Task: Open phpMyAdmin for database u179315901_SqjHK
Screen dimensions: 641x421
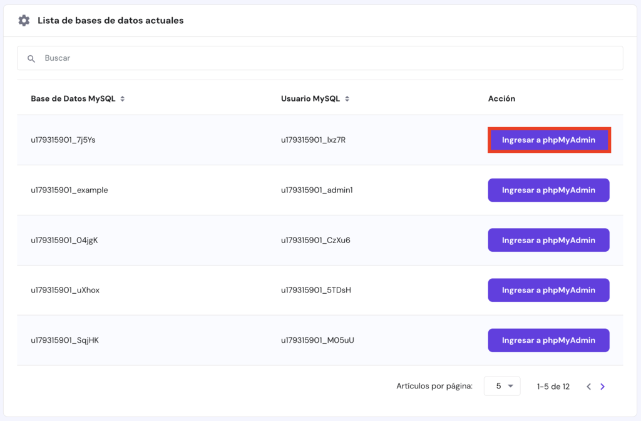Action: (548, 340)
